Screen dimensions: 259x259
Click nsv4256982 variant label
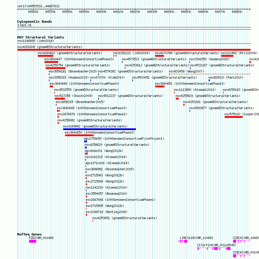pyautogui.click(x=90, y=120)
